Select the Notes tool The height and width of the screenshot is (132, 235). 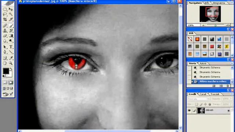click(5, 58)
